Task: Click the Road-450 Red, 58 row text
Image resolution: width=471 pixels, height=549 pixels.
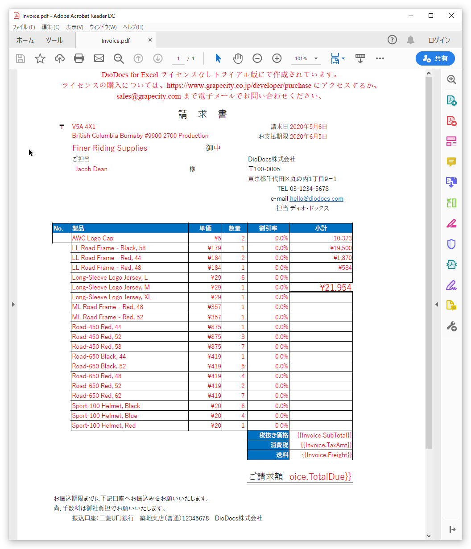Action: [97, 347]
